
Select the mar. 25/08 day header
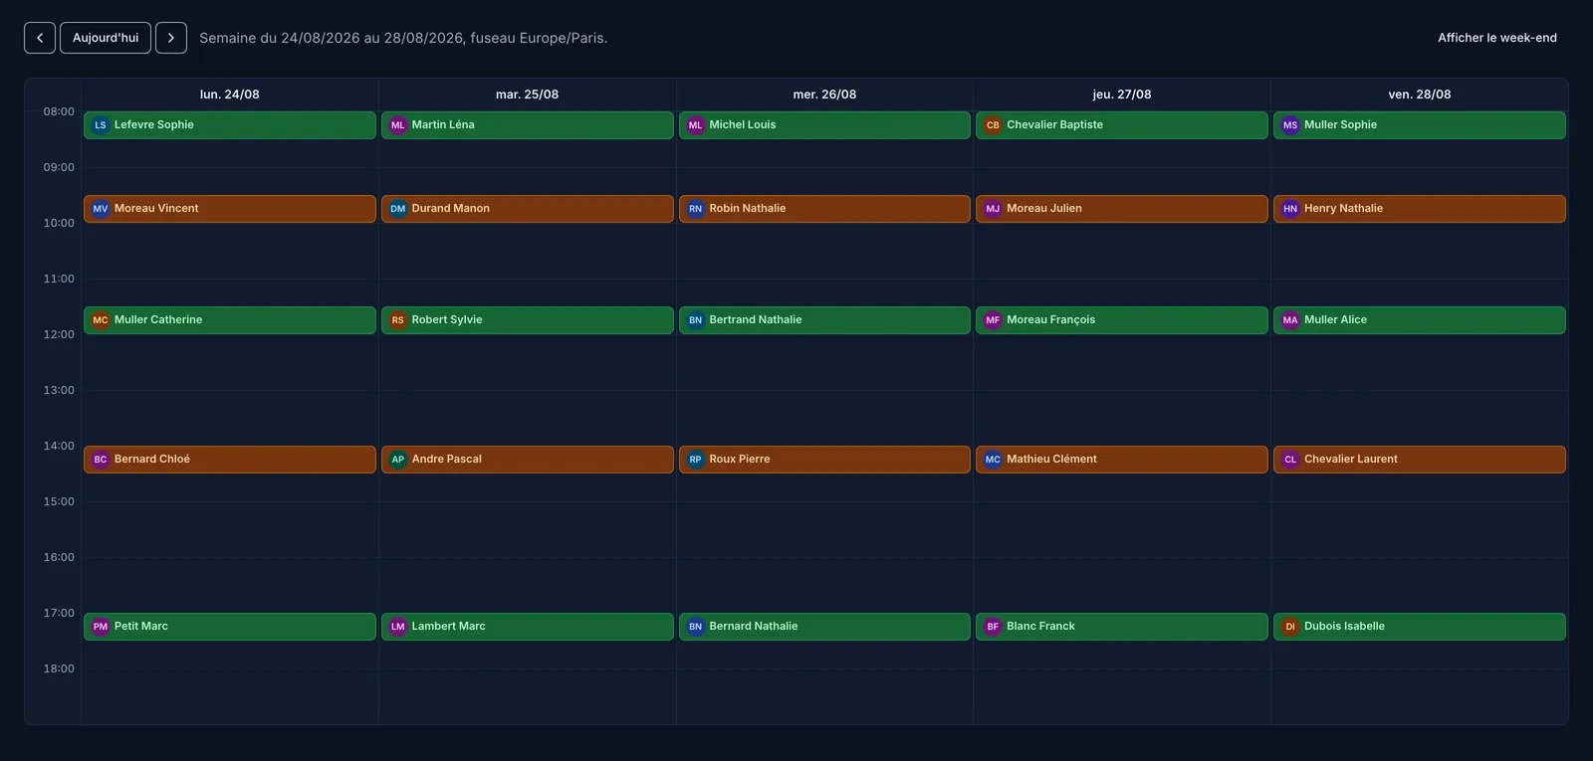(x=528, y=95)
